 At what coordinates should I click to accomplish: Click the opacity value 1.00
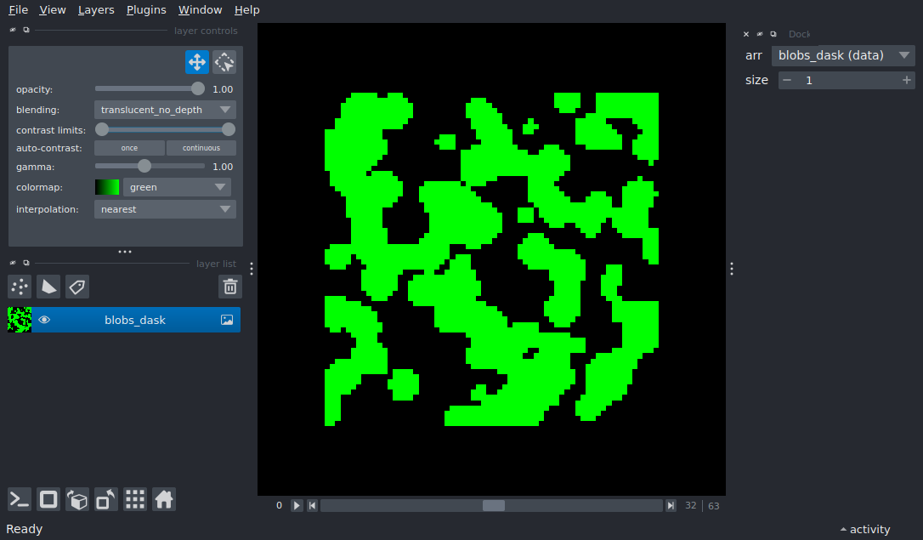(x=223, y=89)
